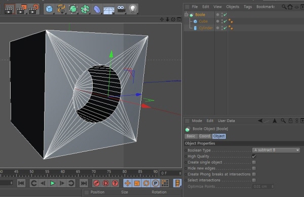Switch to the Basic tab
Image resolution: width=304 pixels, height=197 pixels.
191,136
